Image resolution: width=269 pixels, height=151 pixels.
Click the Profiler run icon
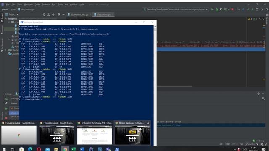pos(226,10)
